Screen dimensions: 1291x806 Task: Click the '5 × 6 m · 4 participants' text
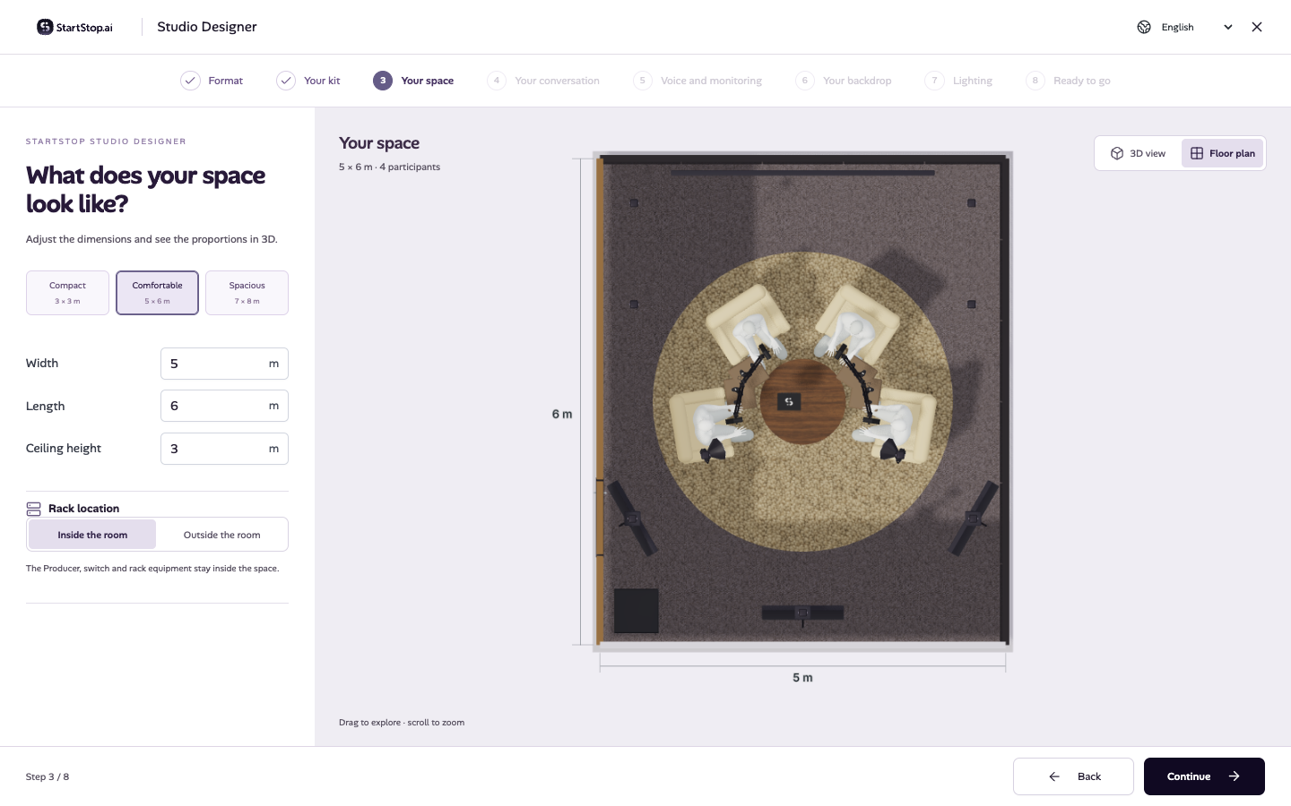point(389,167)
